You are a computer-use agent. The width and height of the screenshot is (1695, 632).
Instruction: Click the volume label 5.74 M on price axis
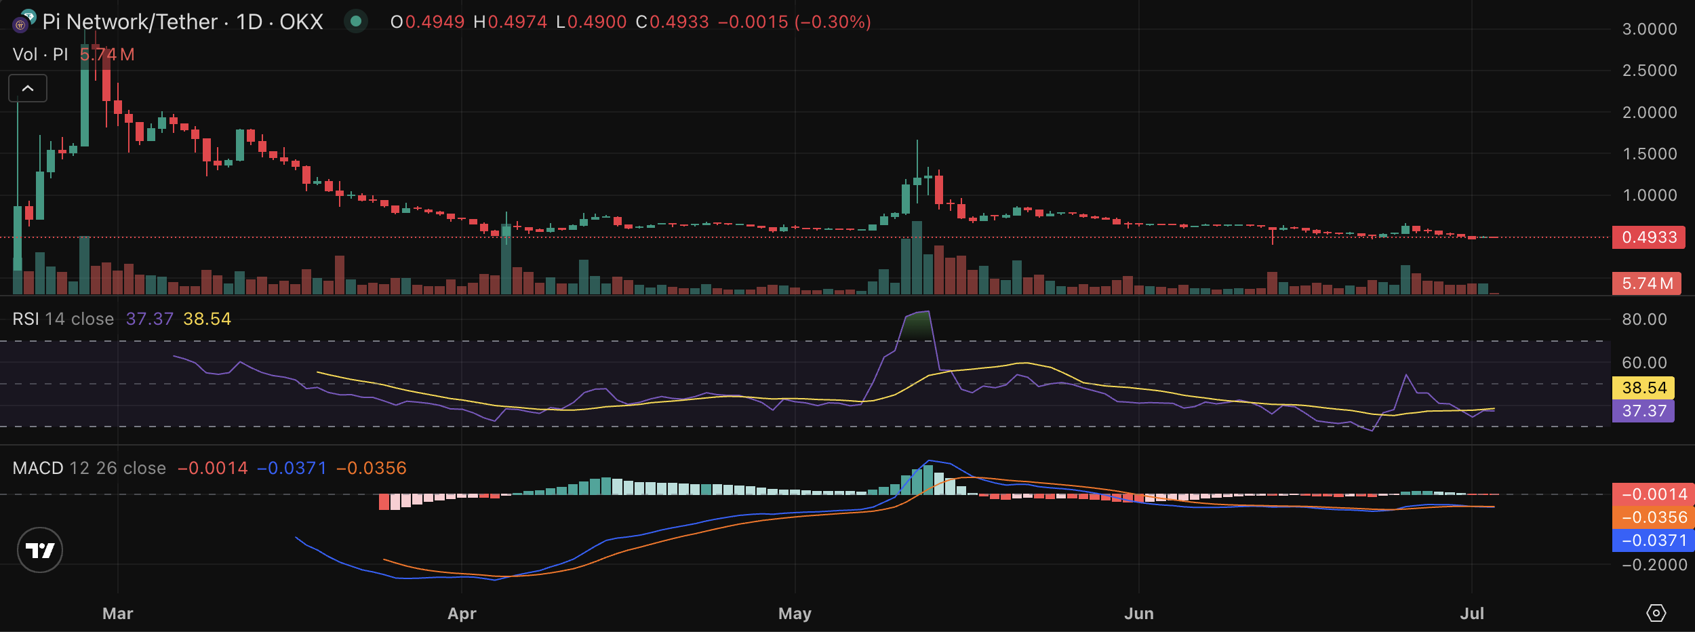click(1647, 283)
